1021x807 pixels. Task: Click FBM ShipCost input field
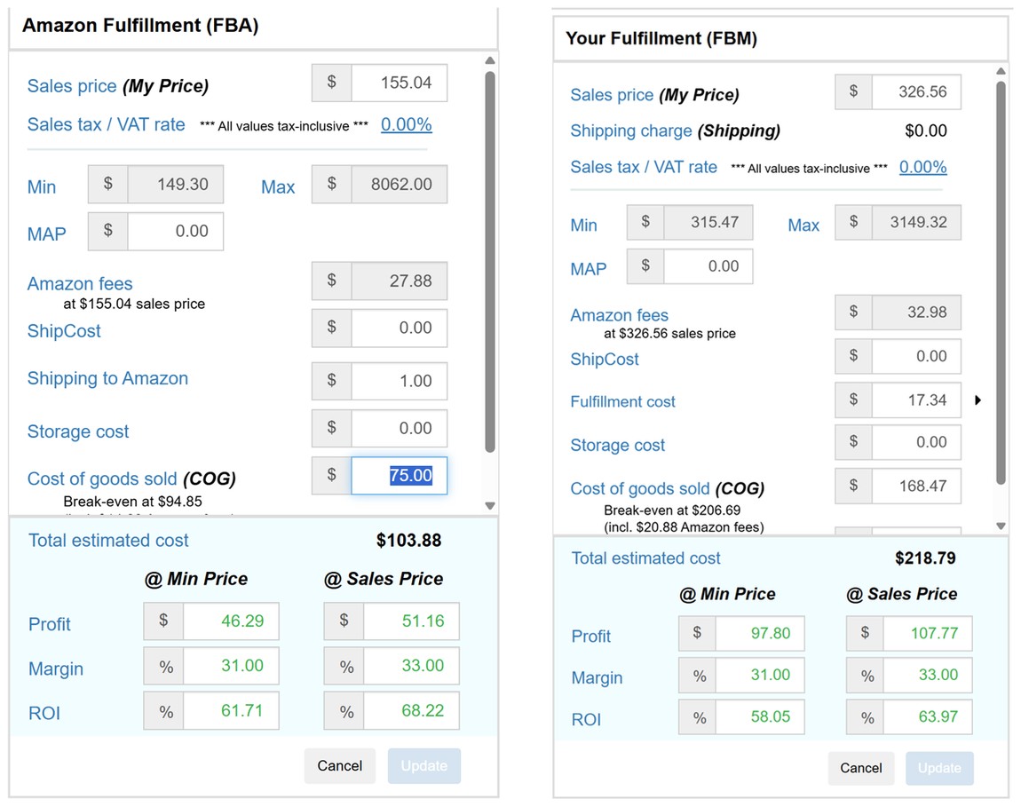[x=916, y=356]
